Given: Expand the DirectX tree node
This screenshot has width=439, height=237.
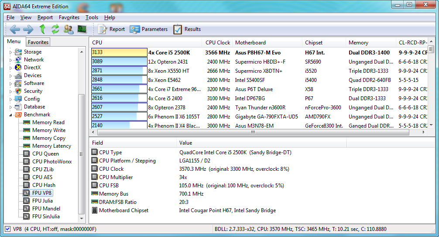Looking at the screenshot, I should [x=10, y=68].
